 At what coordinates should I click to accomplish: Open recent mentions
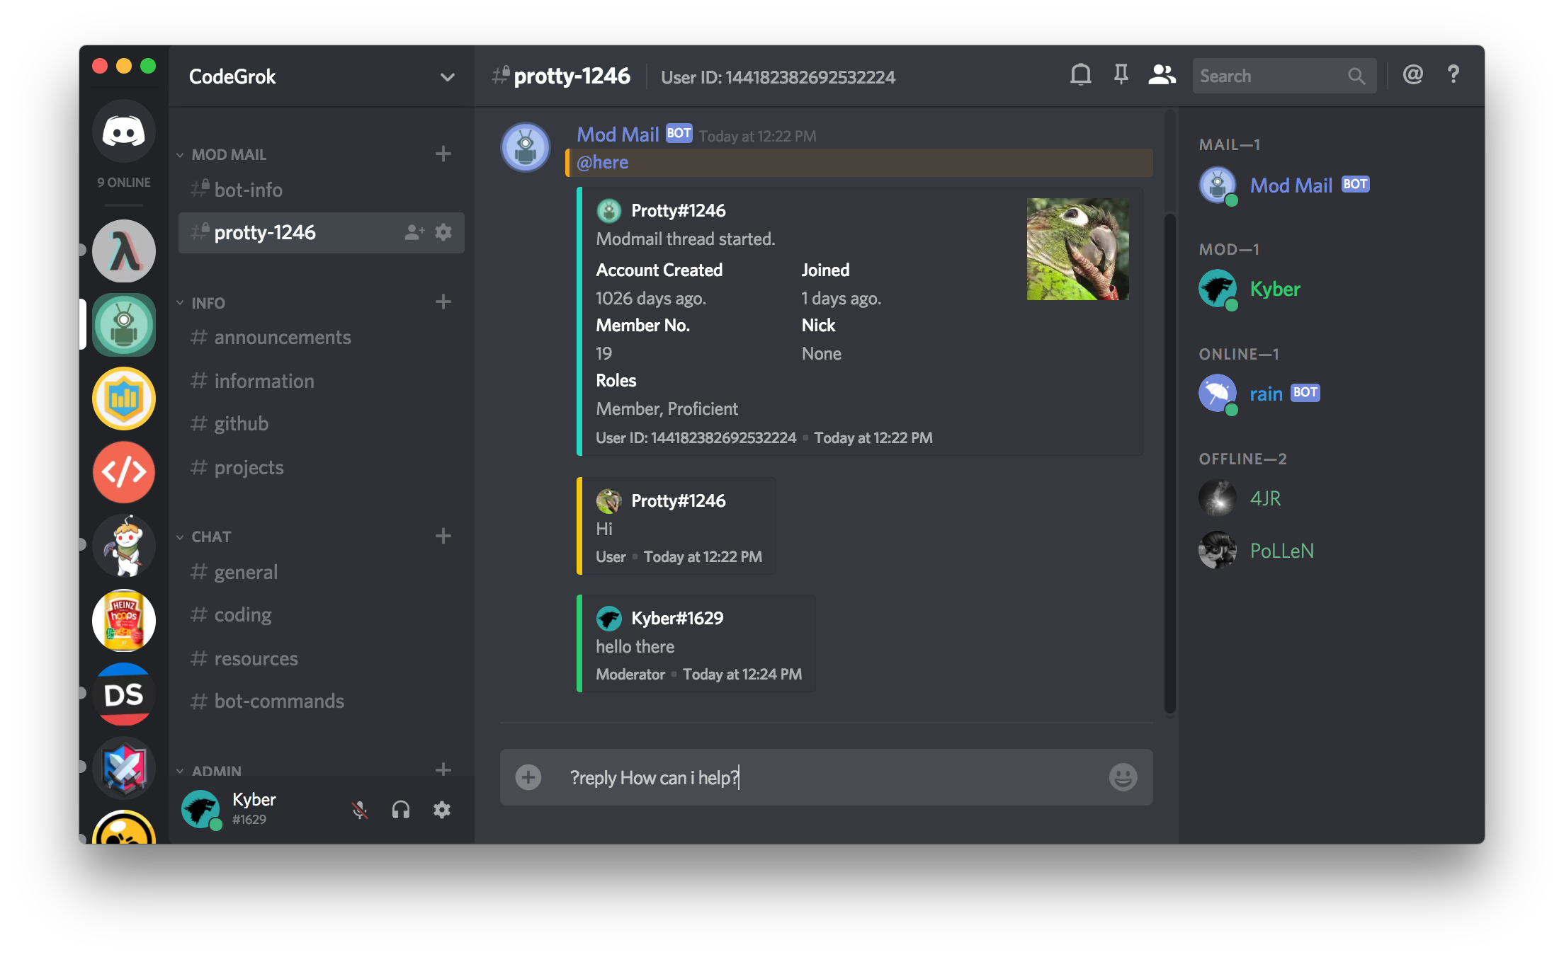[1412, 75]
